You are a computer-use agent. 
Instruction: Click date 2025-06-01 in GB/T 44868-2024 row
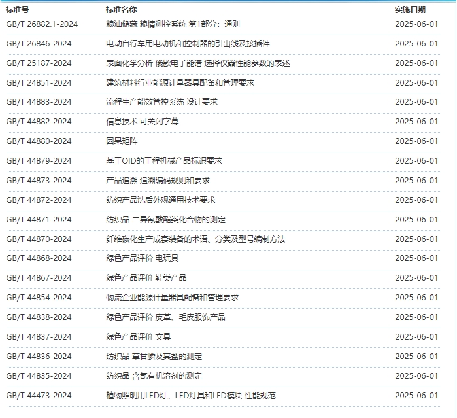coord(416,258)
